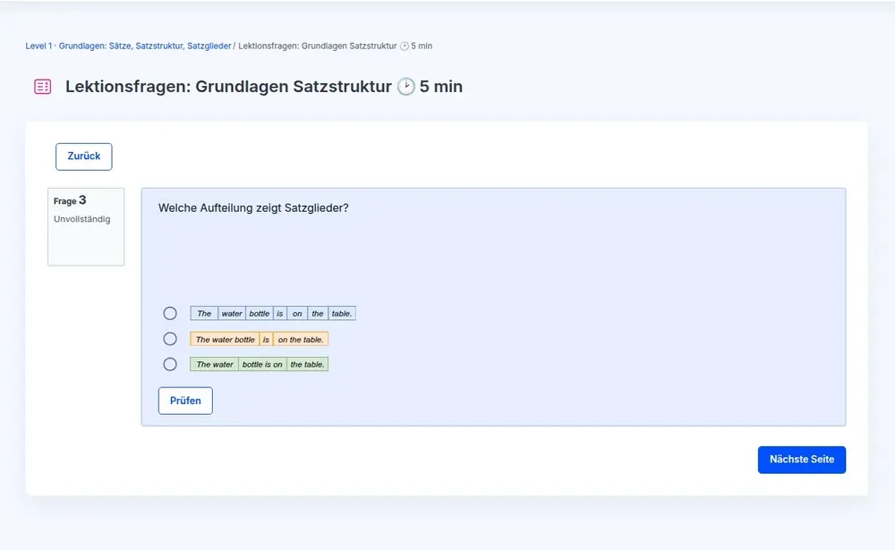Click the quiz icon beside the page title
The width and height of the screenshot is (895, 550).
pyautogui.click(x=42, y=87)
